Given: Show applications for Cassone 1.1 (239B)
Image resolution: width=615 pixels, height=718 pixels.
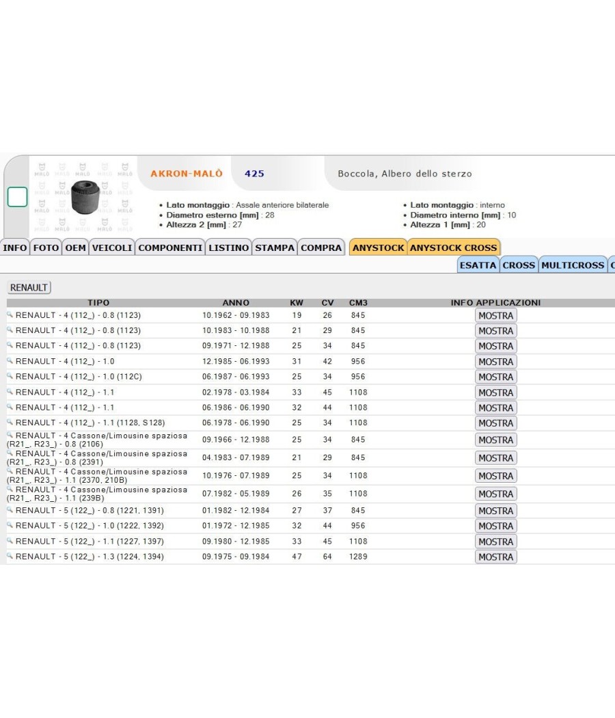Looking at the screenshot, I should point(496,494).
